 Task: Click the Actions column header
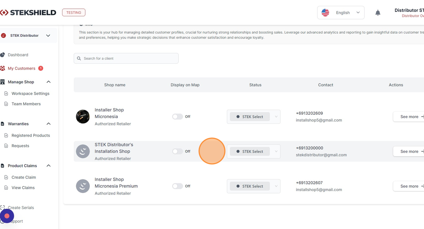(x=396, y=85)
